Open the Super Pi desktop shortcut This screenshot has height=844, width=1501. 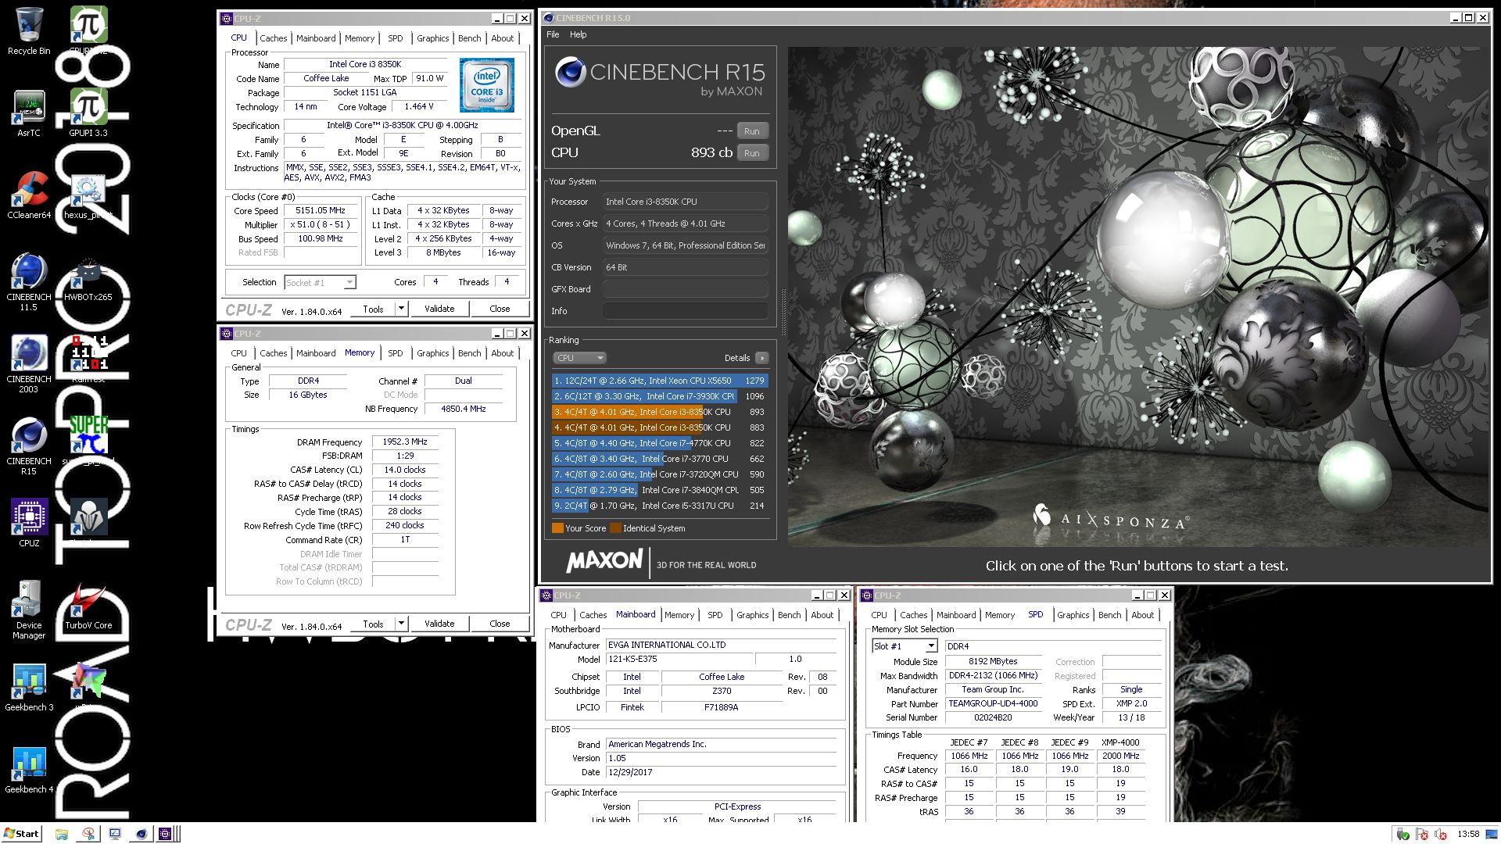tap(88, 440)
